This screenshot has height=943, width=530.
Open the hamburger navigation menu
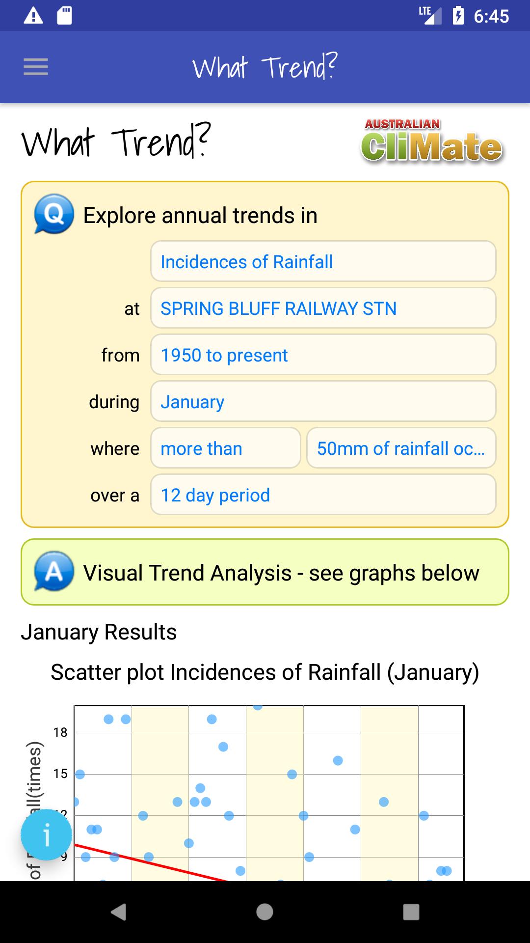36,67
